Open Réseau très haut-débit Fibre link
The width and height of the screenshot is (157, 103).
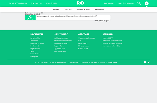112,41
